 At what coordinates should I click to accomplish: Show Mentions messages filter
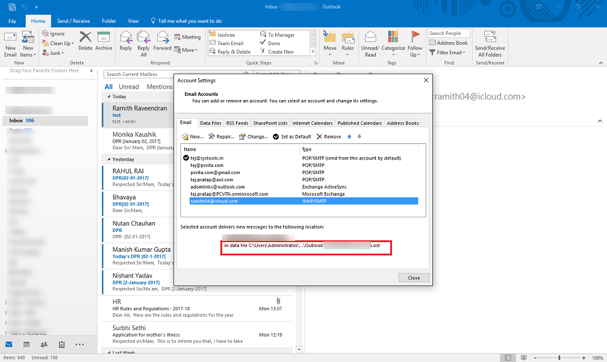coord(159,87)
